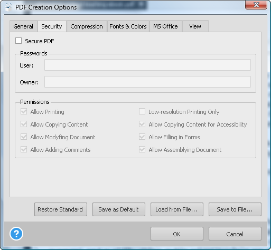Toggle Low-resolution Printing Only checkbox
Viewport: 271px width, 250px height.
tap(142, 111)
